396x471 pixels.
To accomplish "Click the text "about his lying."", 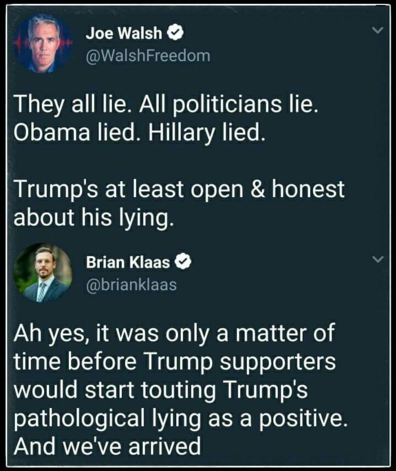I will (93, 218).
